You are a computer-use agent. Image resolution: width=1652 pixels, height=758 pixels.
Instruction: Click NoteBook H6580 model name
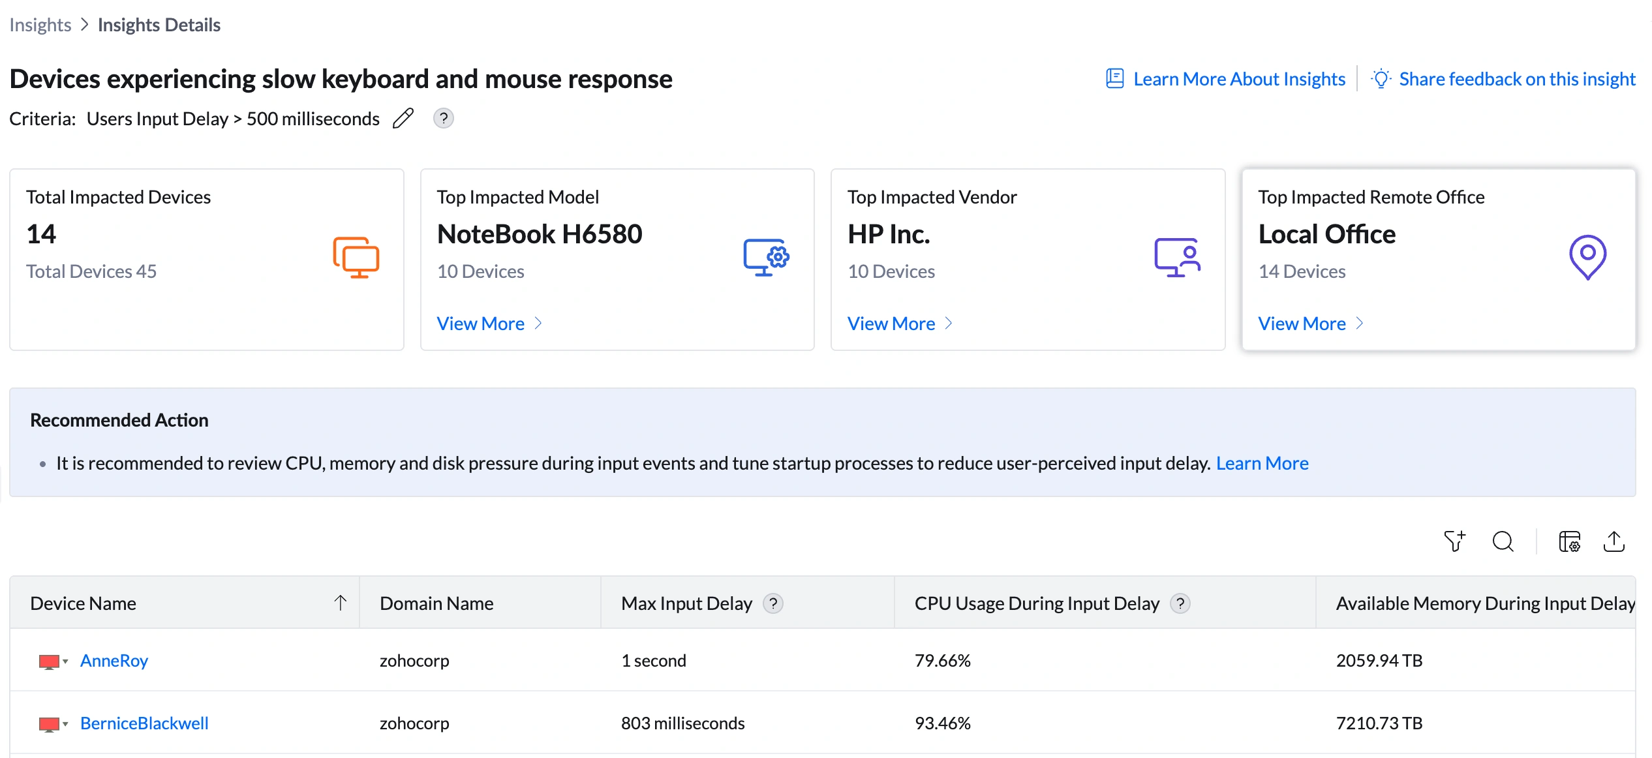point(540,234)
